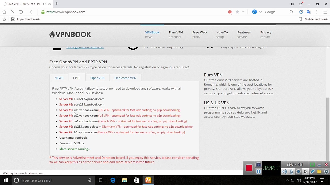Open the Features service menu item
Screen dimensions: 330x185
tap(244, 34)
